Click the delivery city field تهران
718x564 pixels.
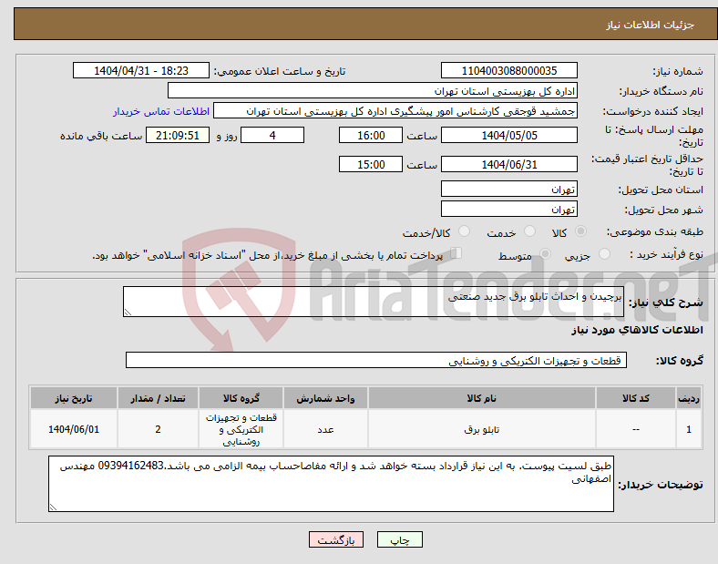pyautogui.click(x=508, y=210)
